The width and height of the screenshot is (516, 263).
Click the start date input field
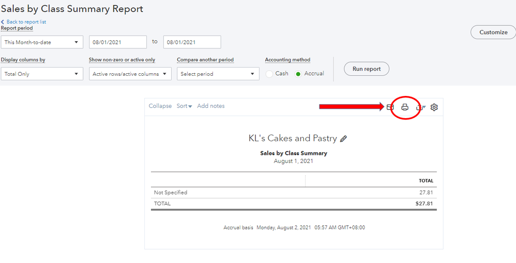[x=118, y=42]
